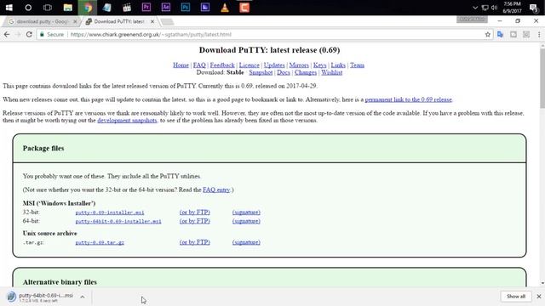Viewport: 545px width, 306px height.
Task: Launch Adobe Premiere Pro from taskbar
Action: 146,8
